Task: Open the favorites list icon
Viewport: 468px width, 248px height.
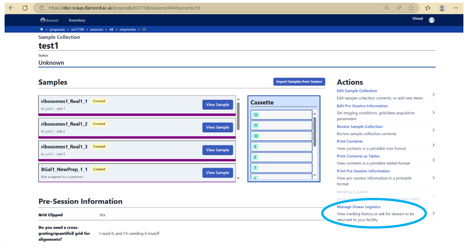Action: click(428, 8)
